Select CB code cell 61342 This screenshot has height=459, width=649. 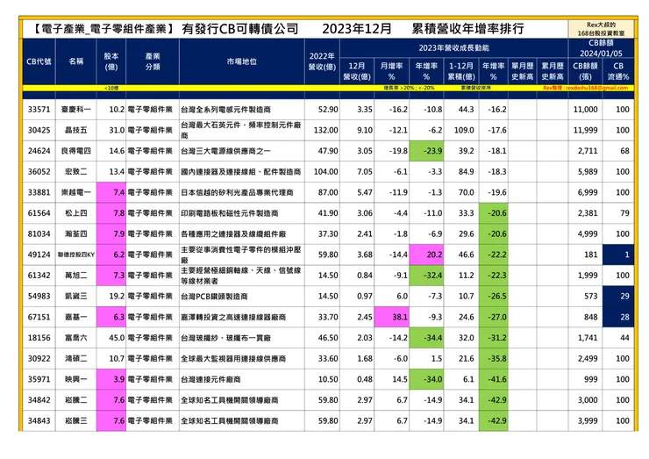[39, 275]
